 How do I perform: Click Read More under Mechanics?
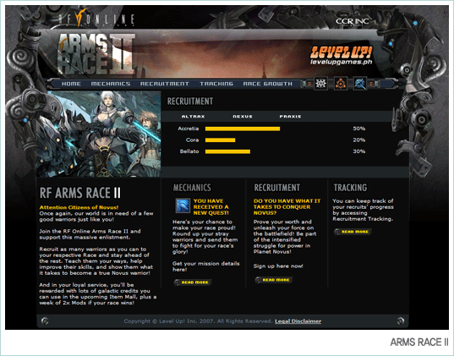pyautogui.click(x=193, y=282)
